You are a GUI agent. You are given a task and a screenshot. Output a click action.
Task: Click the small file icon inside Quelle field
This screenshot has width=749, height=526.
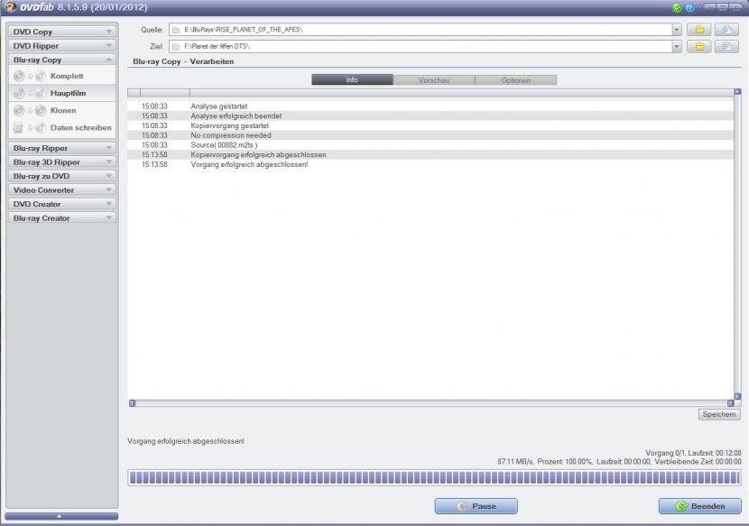coord(176,30)
